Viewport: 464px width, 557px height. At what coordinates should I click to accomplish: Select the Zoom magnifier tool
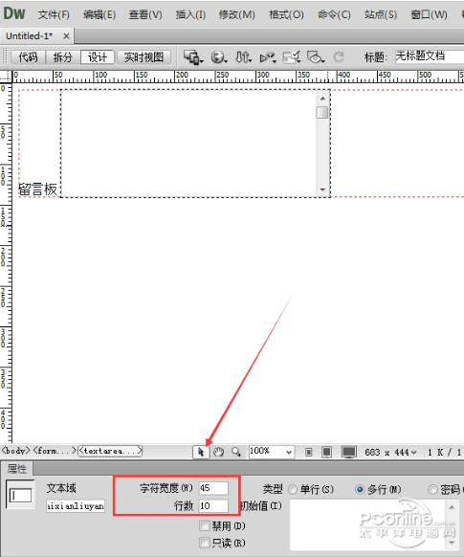click(x=236, y=452)
